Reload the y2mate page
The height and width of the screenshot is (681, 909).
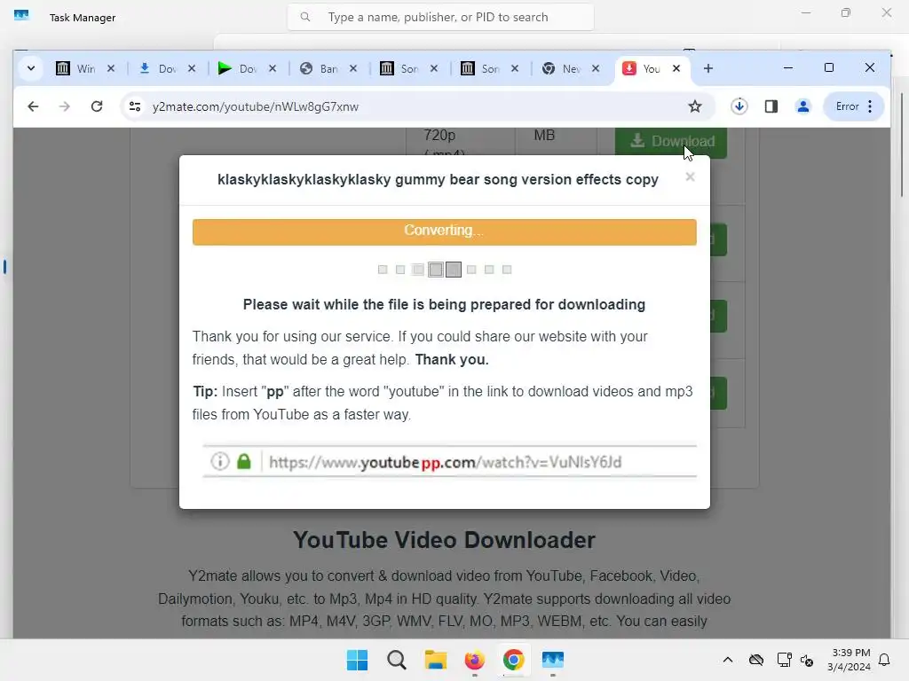97,106
